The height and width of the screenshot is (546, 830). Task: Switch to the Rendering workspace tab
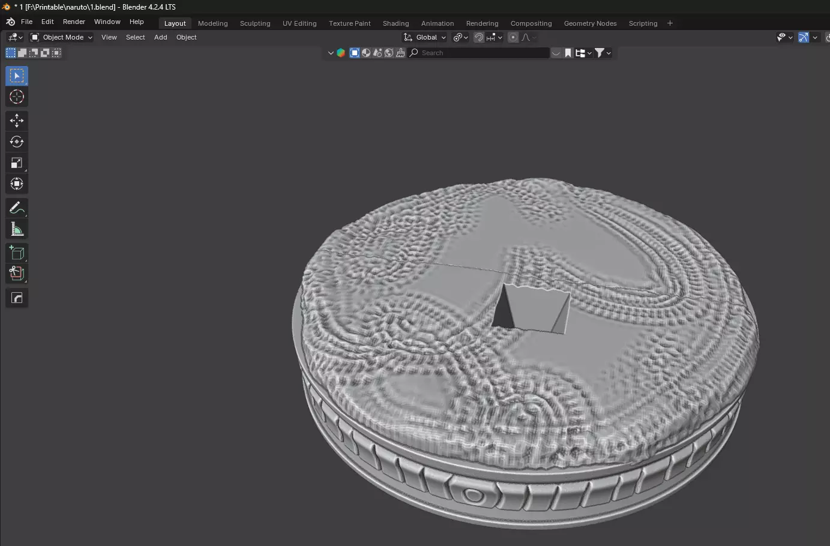[482, 23]
